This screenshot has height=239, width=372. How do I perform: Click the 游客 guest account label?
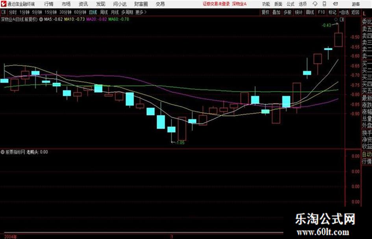point(355,4)
